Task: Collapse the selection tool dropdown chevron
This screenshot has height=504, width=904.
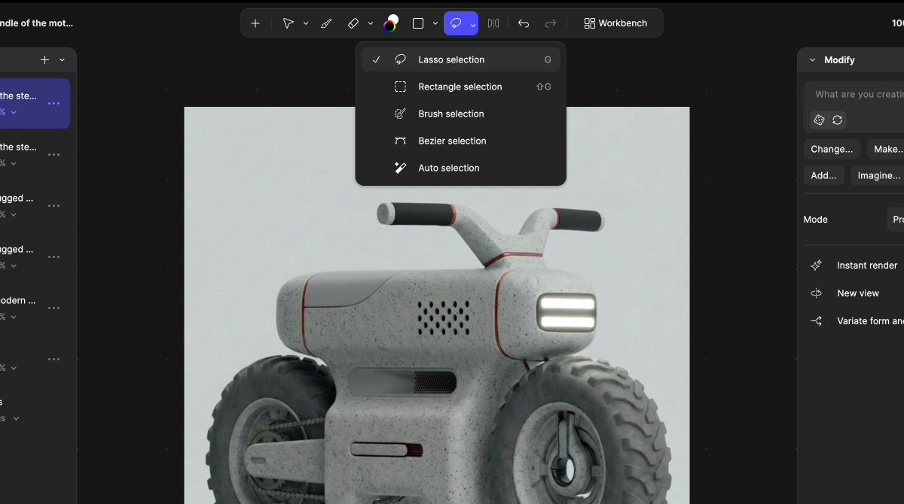Action: tap(473, 24)
